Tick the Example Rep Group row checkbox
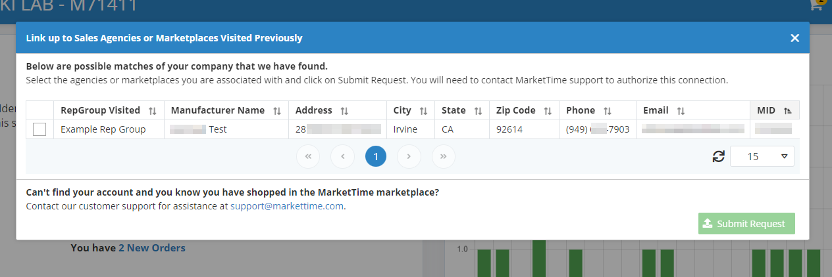This screenshot has height=277, width=832. [39, 129]
